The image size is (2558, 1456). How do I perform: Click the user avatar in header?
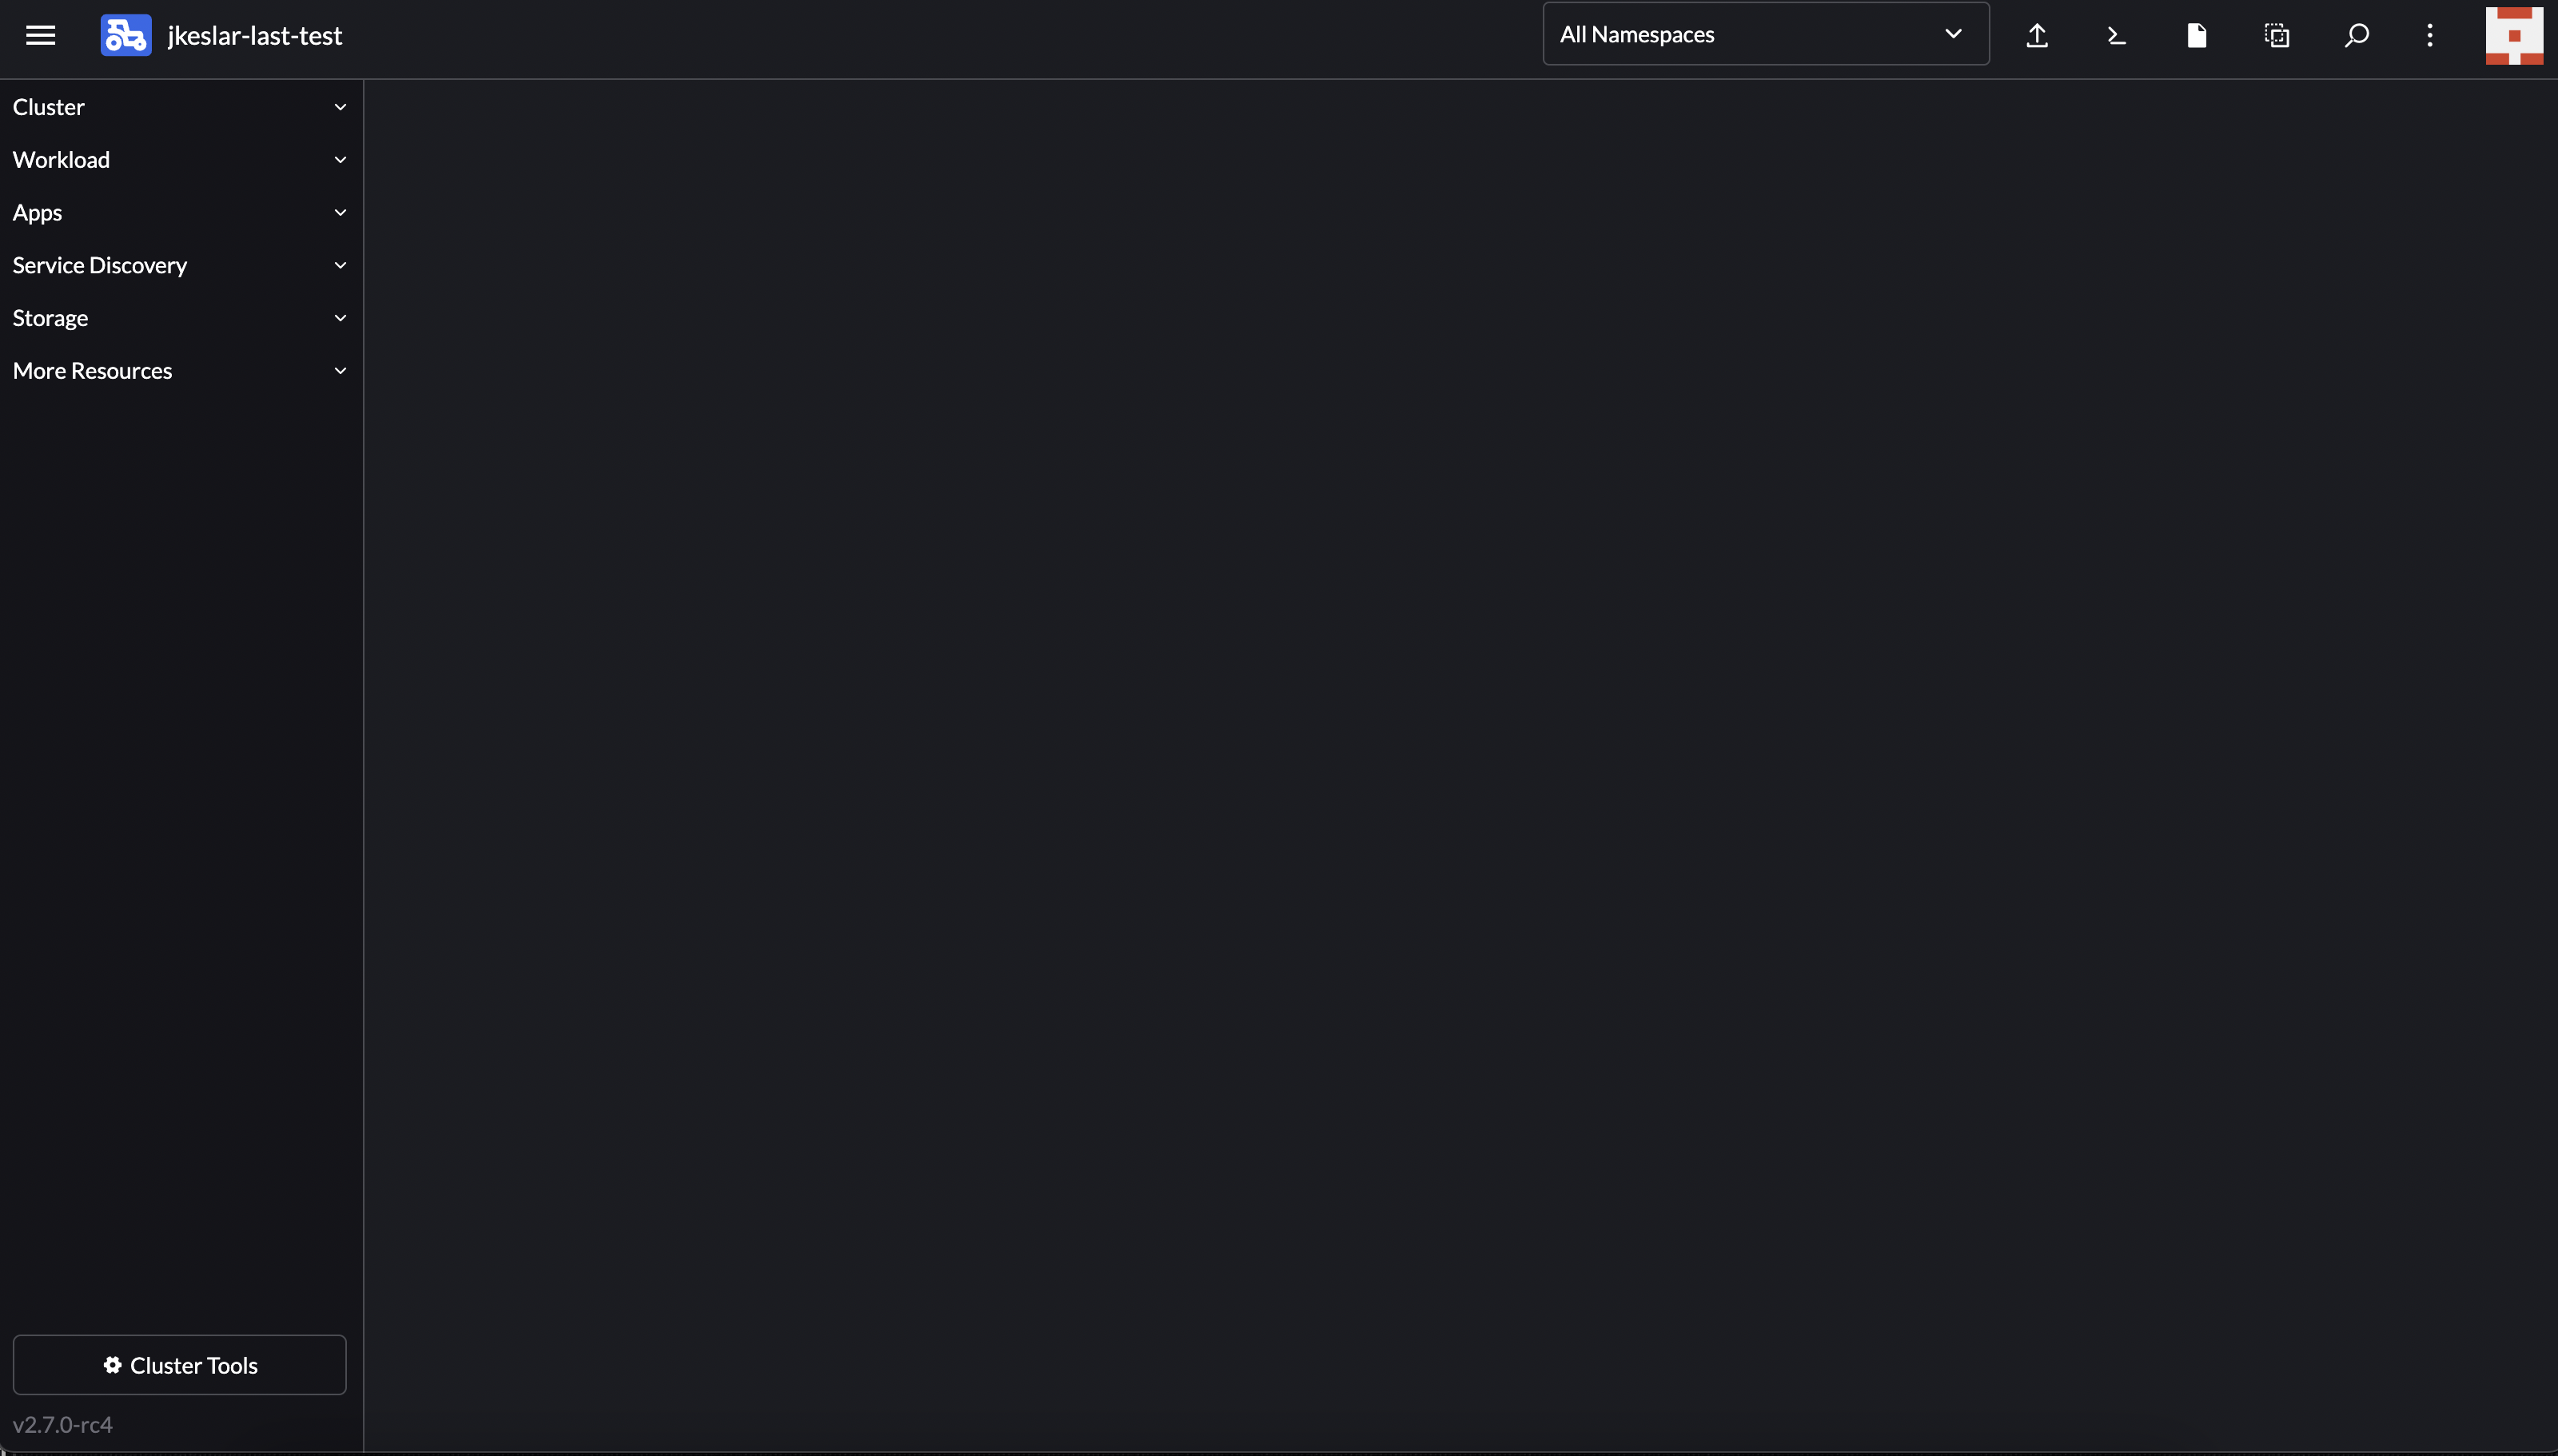(x=2514, y=35)
